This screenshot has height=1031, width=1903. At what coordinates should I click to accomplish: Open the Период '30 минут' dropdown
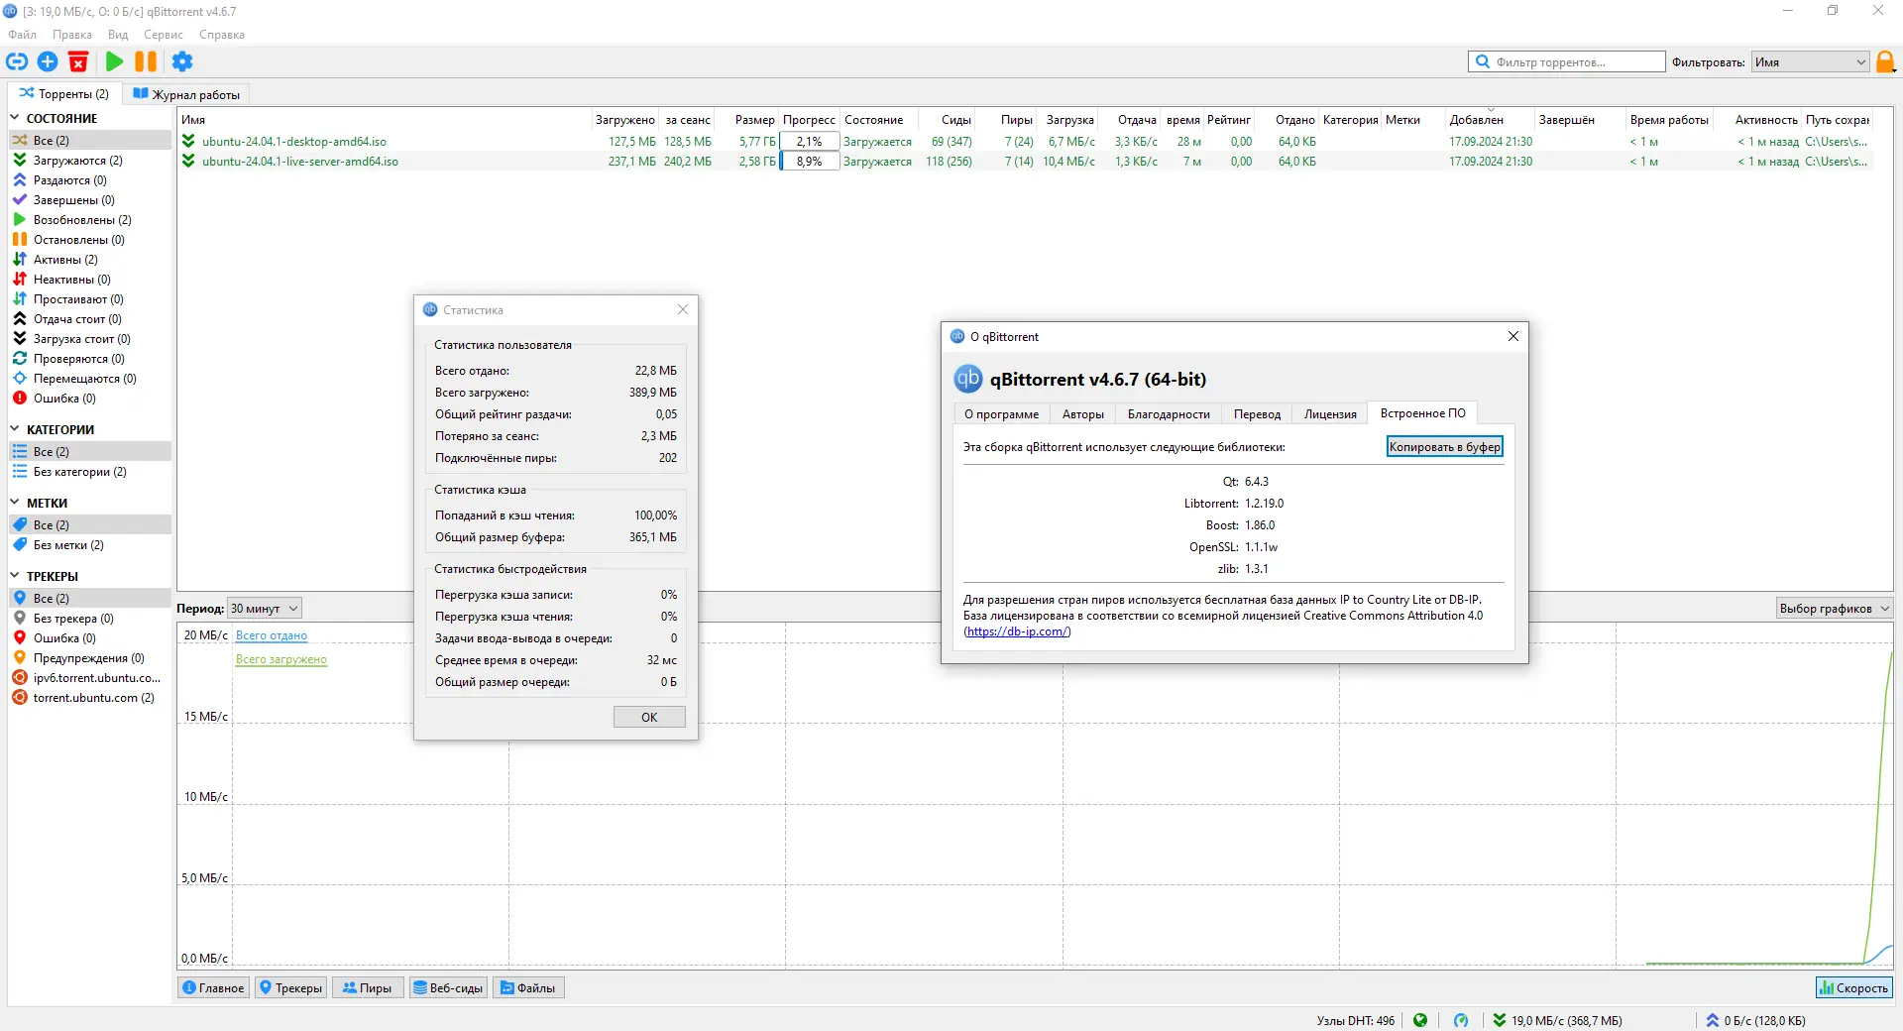click(x=265, y=609)
